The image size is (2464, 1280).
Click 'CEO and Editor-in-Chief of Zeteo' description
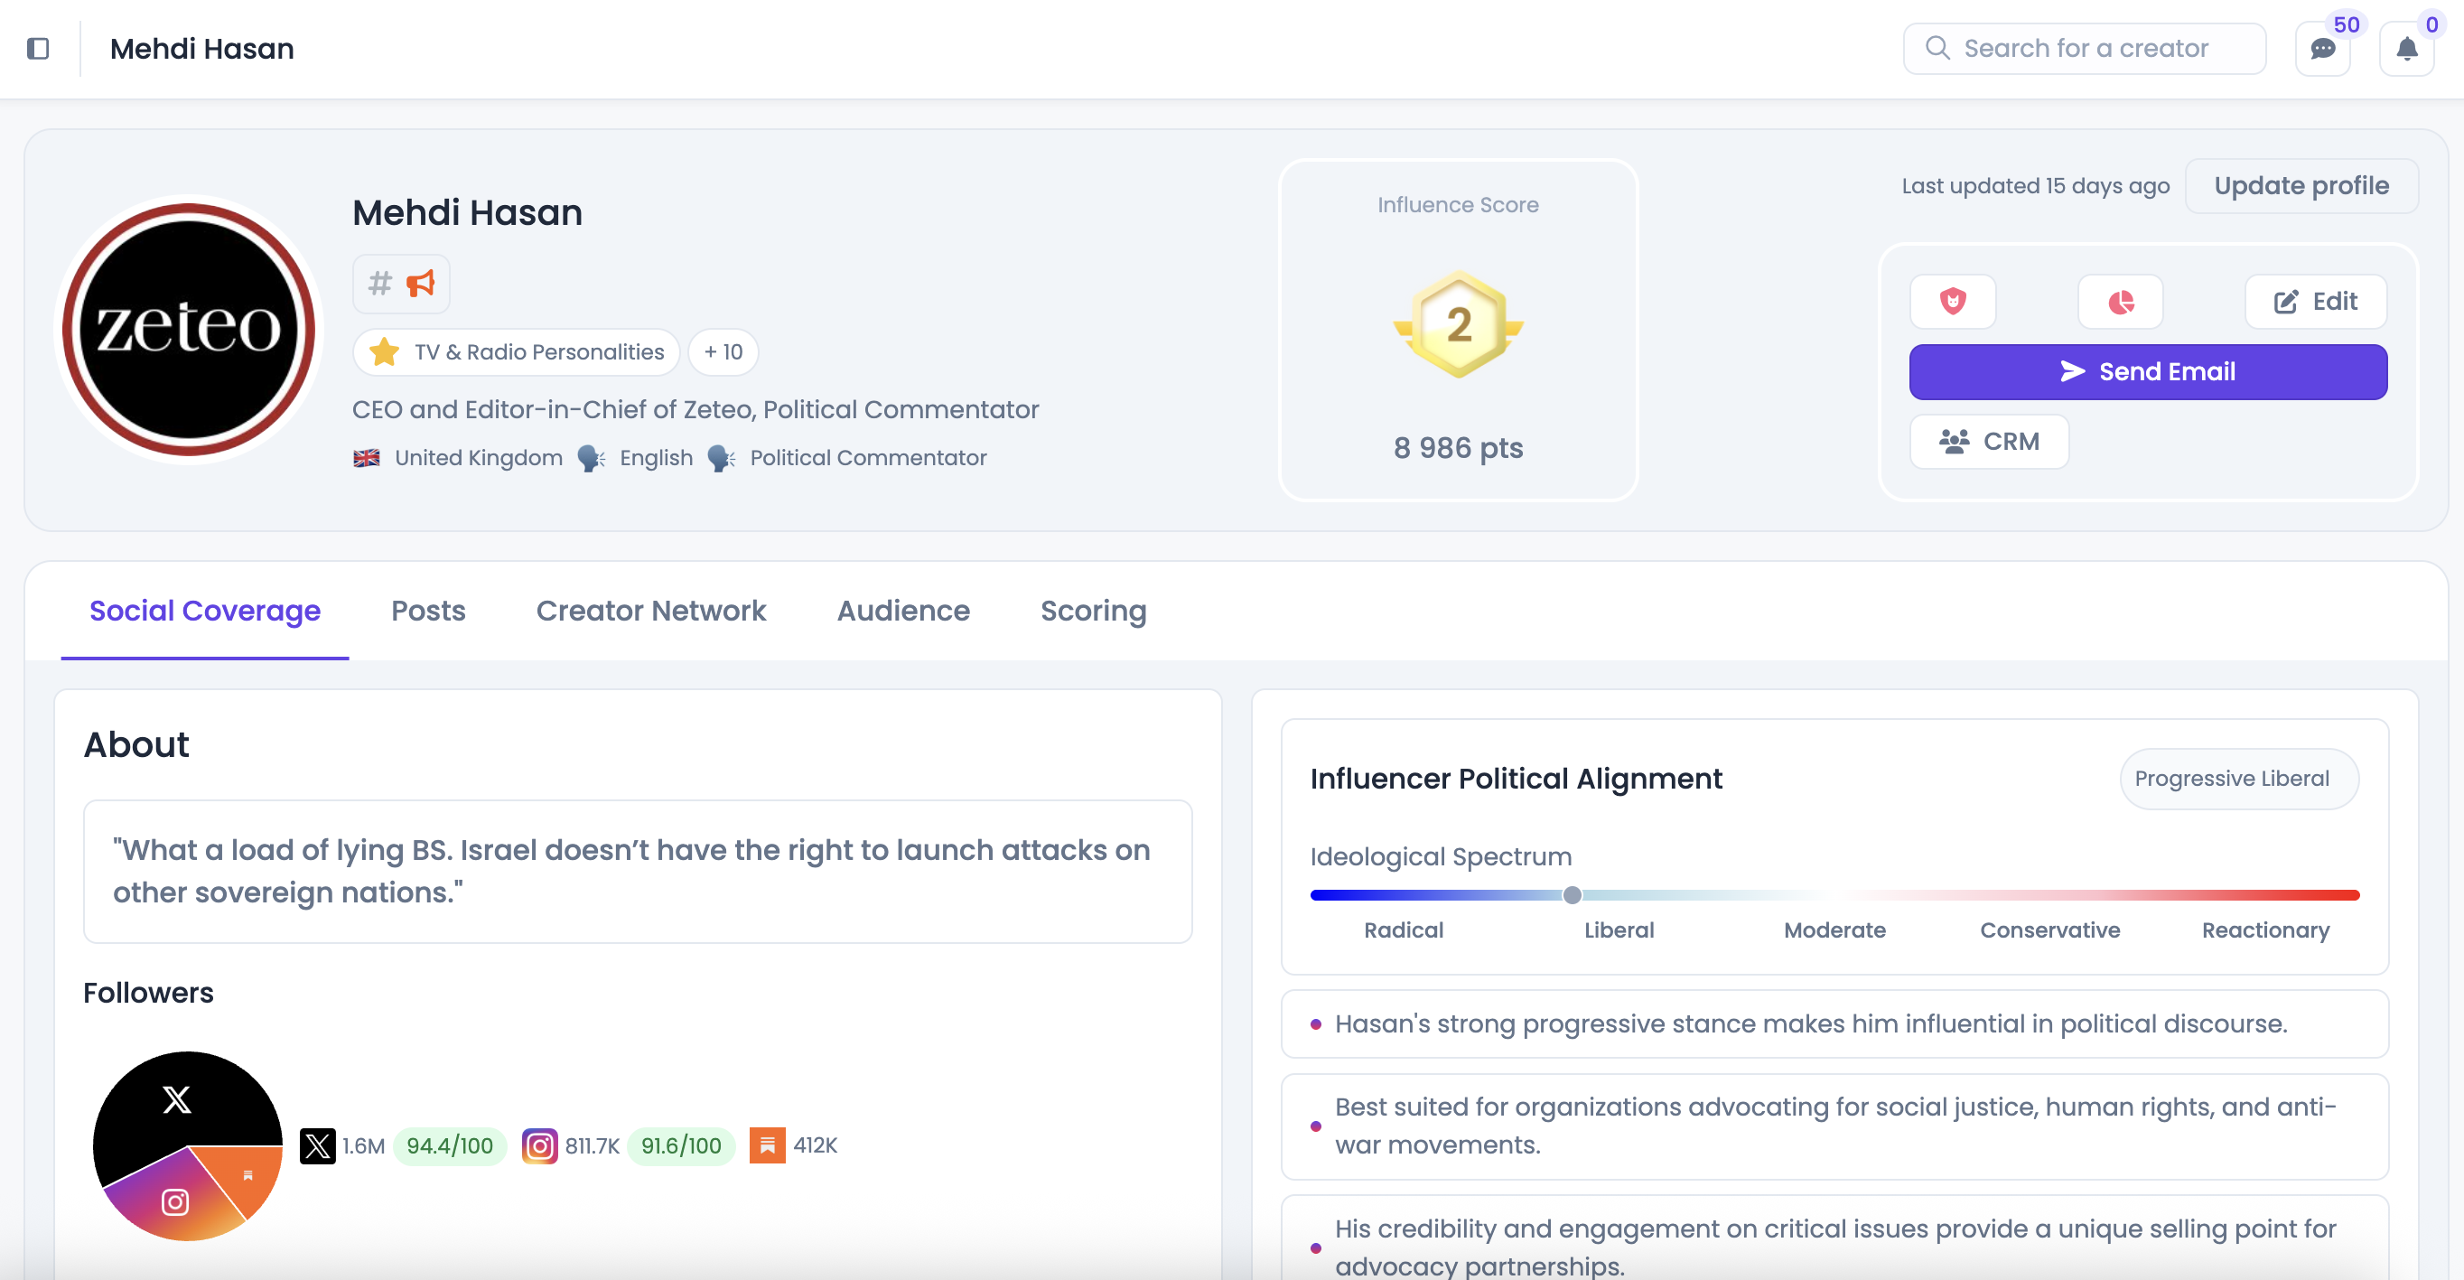[x=695, y=409]
